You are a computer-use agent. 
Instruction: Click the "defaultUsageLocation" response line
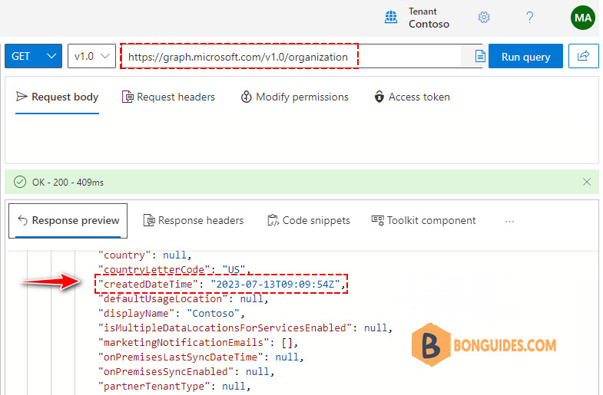[184, 299]
